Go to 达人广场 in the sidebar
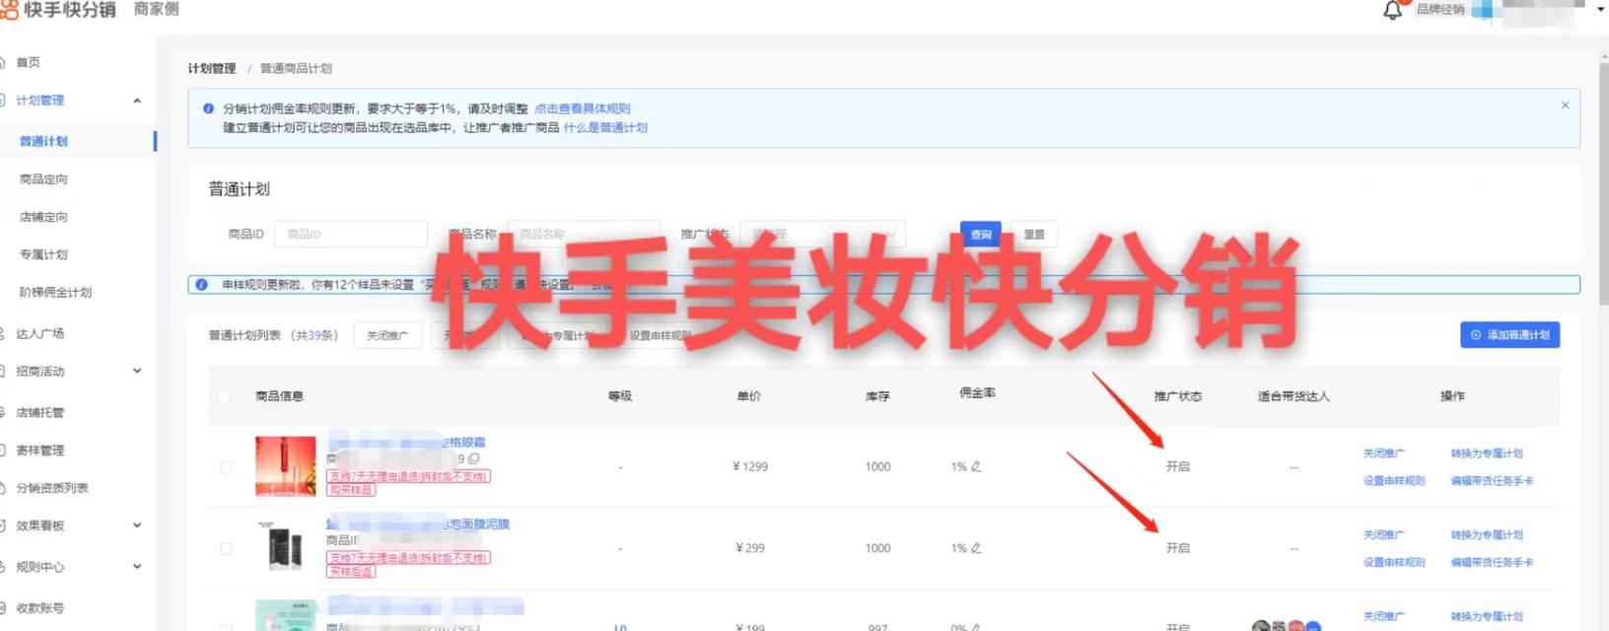 pos(39,333)
